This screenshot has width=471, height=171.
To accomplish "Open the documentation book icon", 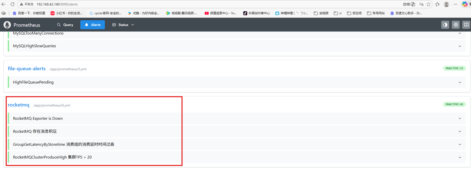I will tap(466, 25).
